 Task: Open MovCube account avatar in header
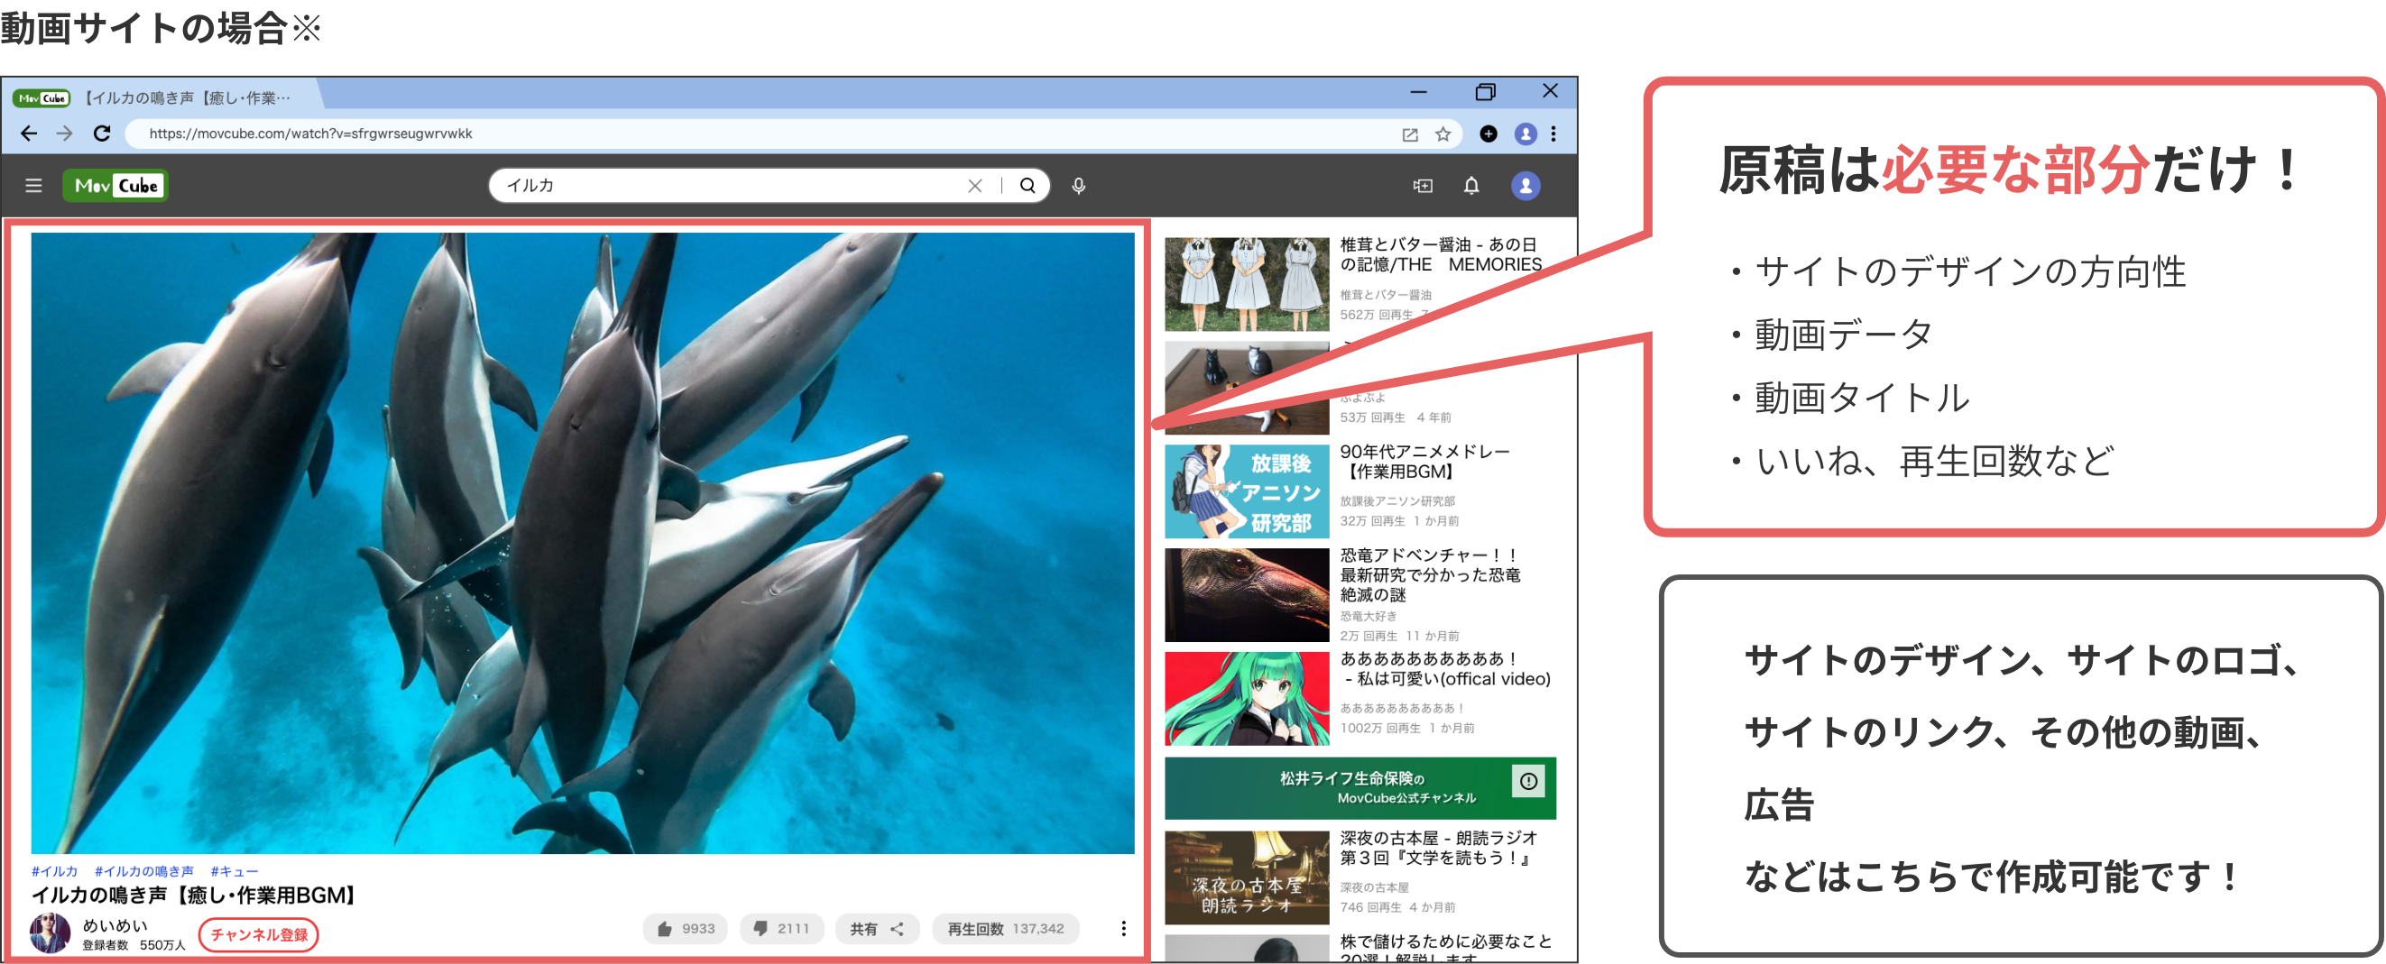pos(1525,186)
